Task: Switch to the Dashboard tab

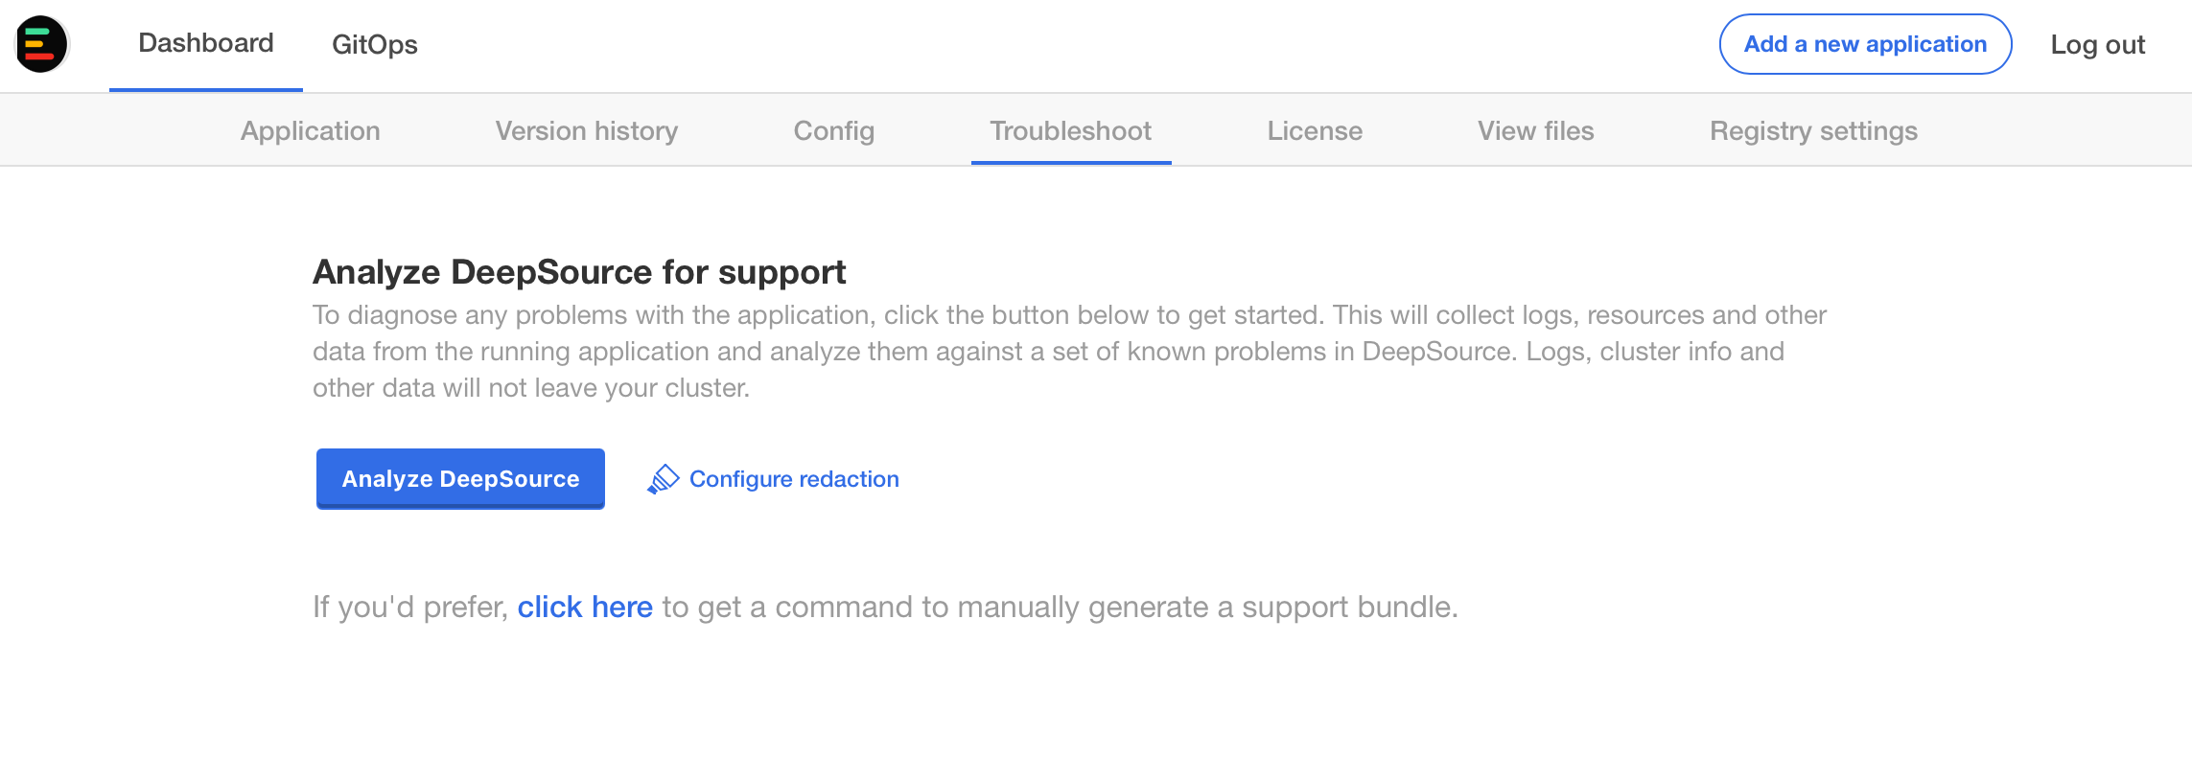Action: (x=206, y=44)
